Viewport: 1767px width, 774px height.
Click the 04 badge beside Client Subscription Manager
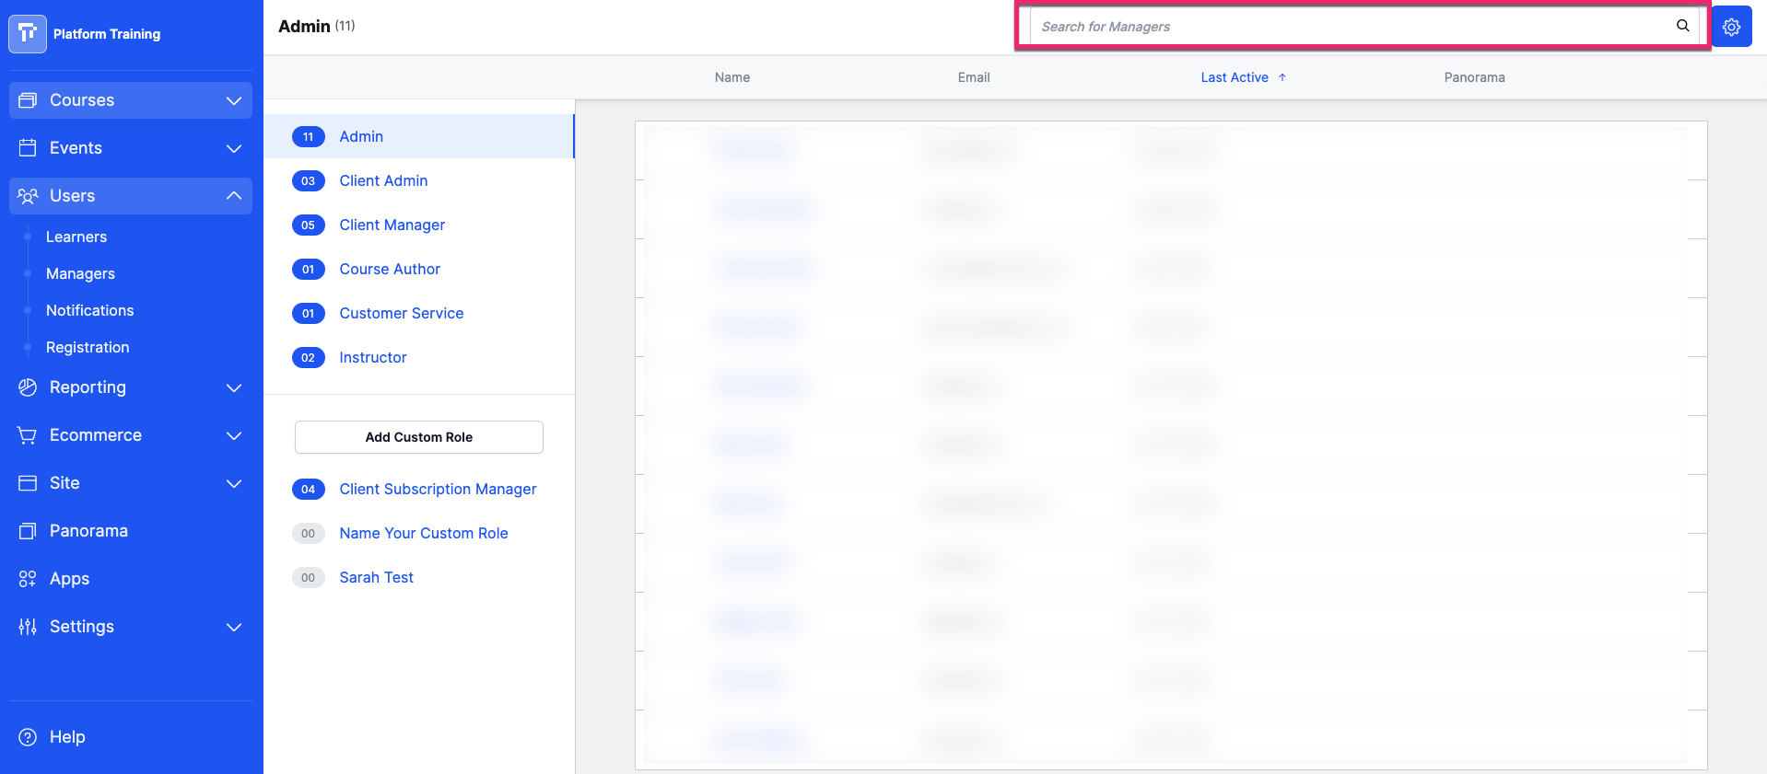pyautogui.click(x=308, y=489)
